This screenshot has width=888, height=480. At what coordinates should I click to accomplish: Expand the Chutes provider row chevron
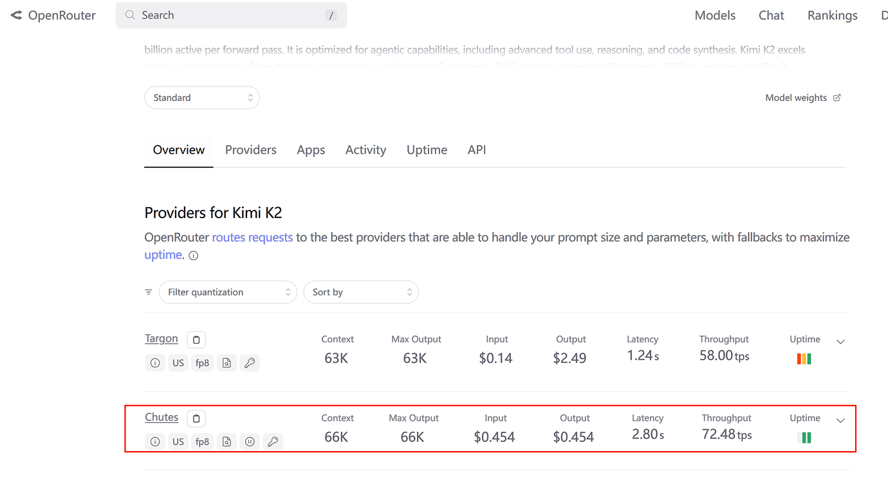[x=840, y=420]
